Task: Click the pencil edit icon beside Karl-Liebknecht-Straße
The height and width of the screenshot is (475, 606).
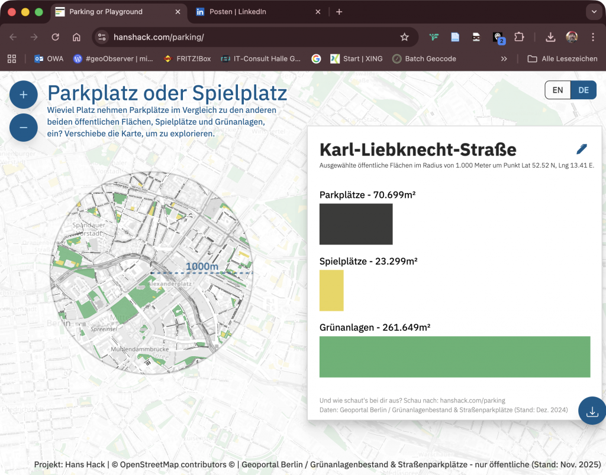Action: 581,149
